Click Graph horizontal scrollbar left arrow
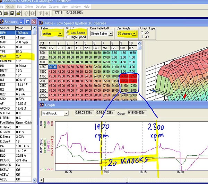This screenshot has height=184, width=208. coord(41,180)
